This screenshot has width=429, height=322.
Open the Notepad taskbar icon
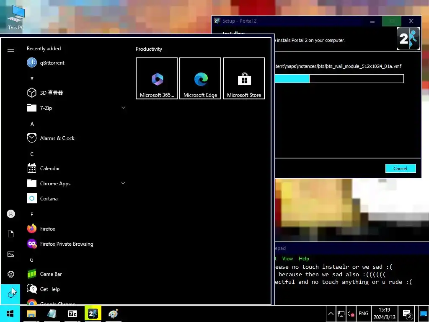pos(52,314)
